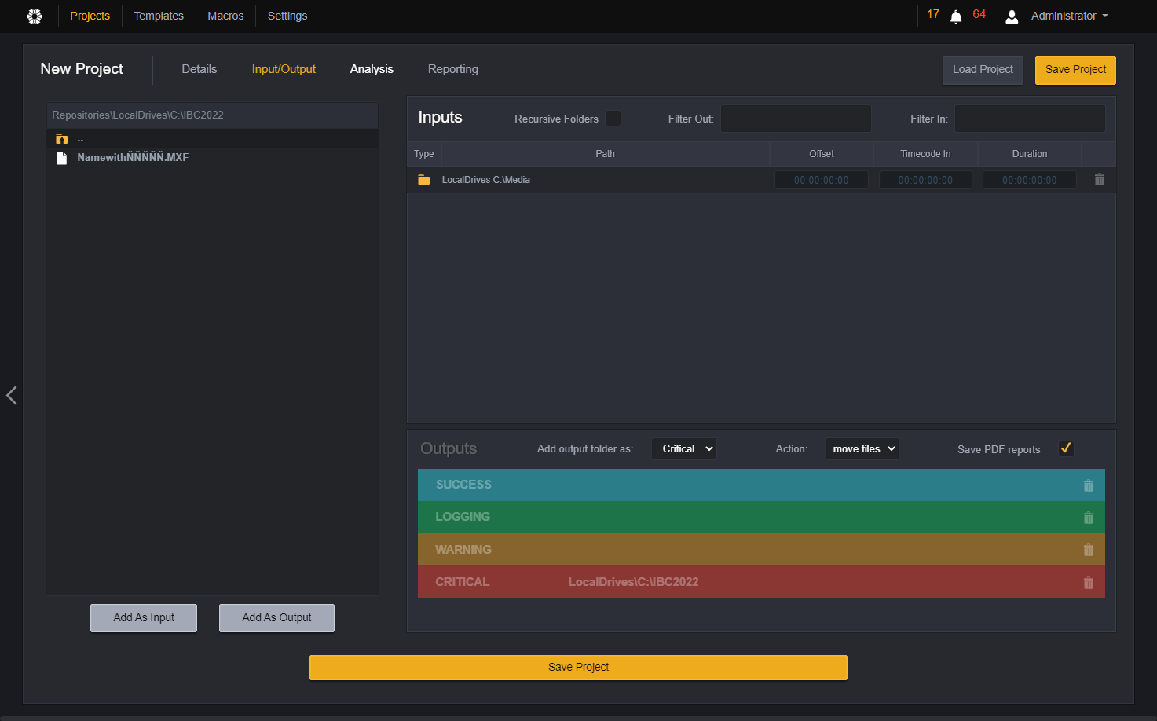Open the Macros menu
Viewport: 1157px width, 721px height.
(225, 16)
